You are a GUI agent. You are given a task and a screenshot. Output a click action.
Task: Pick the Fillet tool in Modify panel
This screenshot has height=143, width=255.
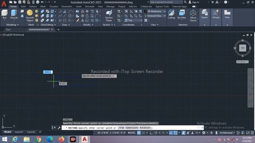click(x=97, y=16)
